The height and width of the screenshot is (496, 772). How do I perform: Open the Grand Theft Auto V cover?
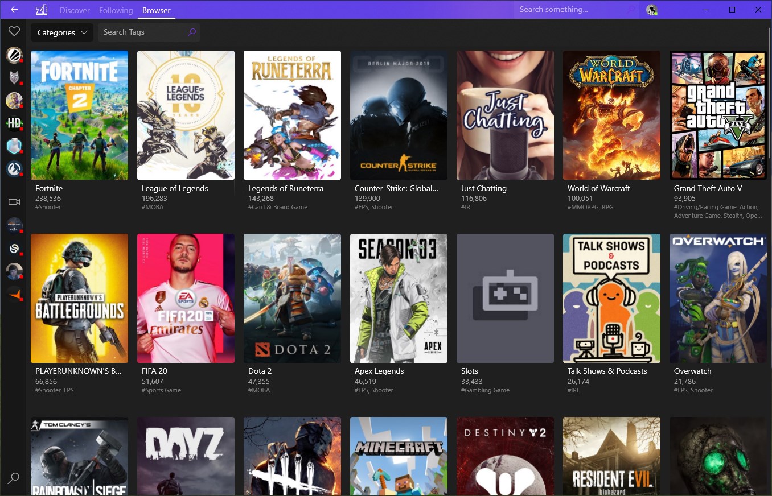(718, 115)
